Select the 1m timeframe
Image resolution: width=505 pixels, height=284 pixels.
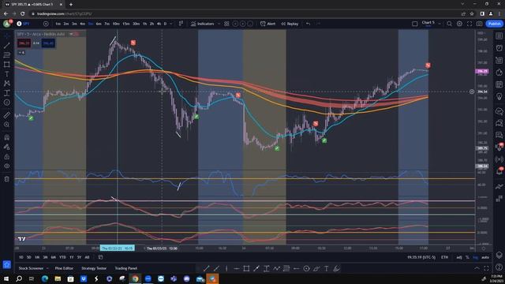tap(58, 24)
